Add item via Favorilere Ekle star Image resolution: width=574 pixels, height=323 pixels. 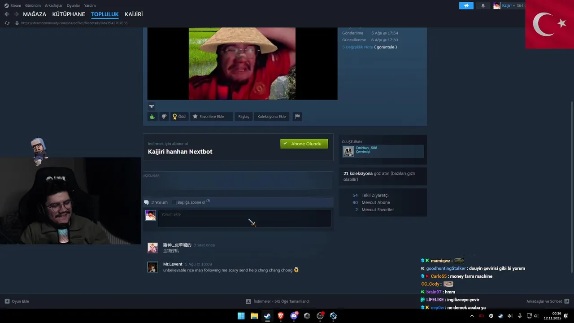211,117
